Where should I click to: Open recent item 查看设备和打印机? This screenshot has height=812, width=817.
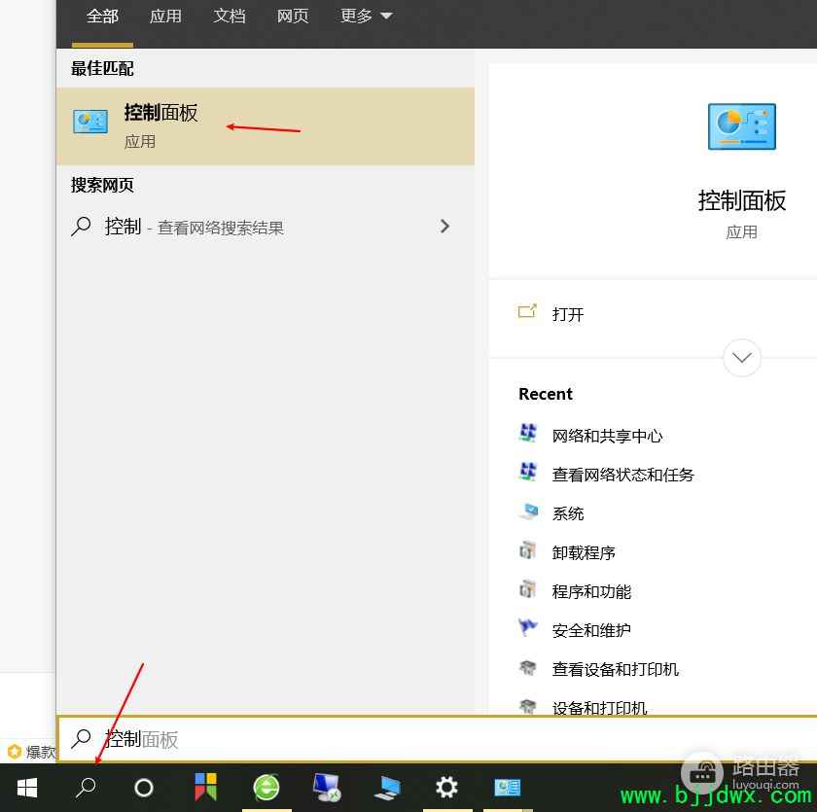click(x=616, y=669)
